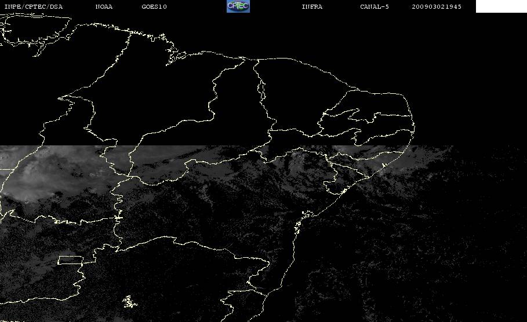527x322 pixels.
Task: Click the white coastal inlet near Aracaju
Action: point(344,191)
